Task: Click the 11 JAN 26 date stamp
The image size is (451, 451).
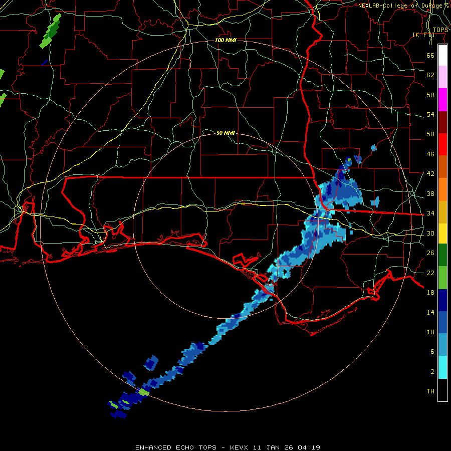Action: coord(273,447)
